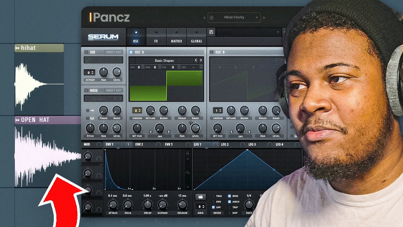Open the MATRIX tab
This screenshot has height=227, width=403.
[176, 37]
